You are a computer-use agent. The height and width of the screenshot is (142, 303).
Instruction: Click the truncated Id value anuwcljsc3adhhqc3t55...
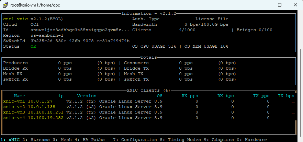point(80,30)
